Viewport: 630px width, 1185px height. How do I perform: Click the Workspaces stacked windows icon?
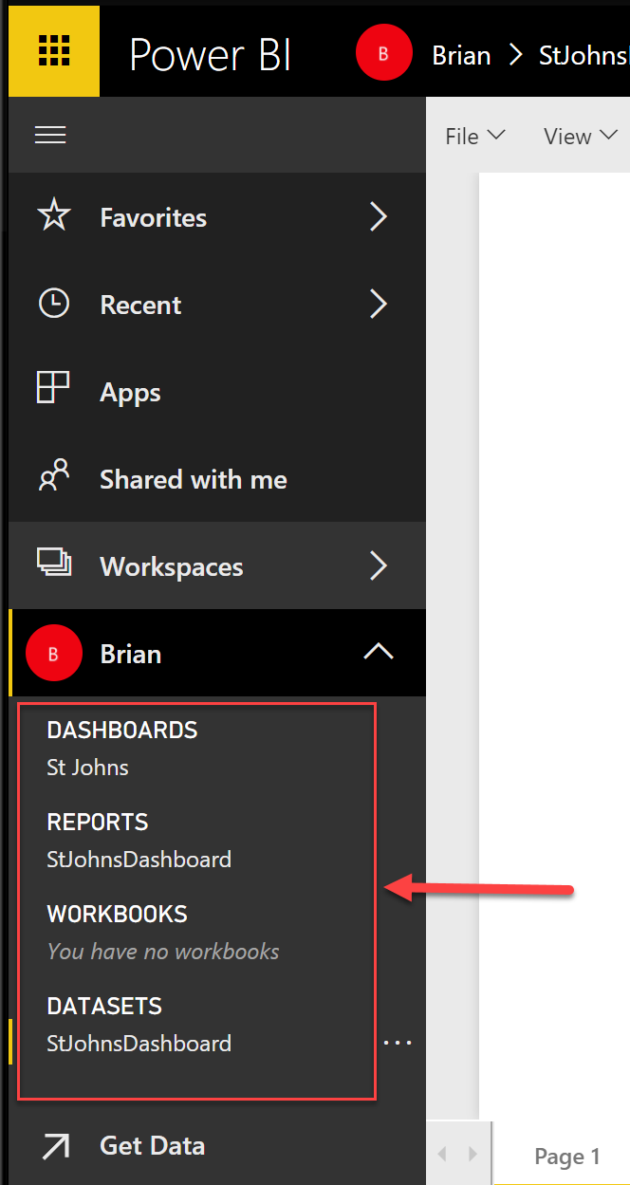[x=54, y=564]
